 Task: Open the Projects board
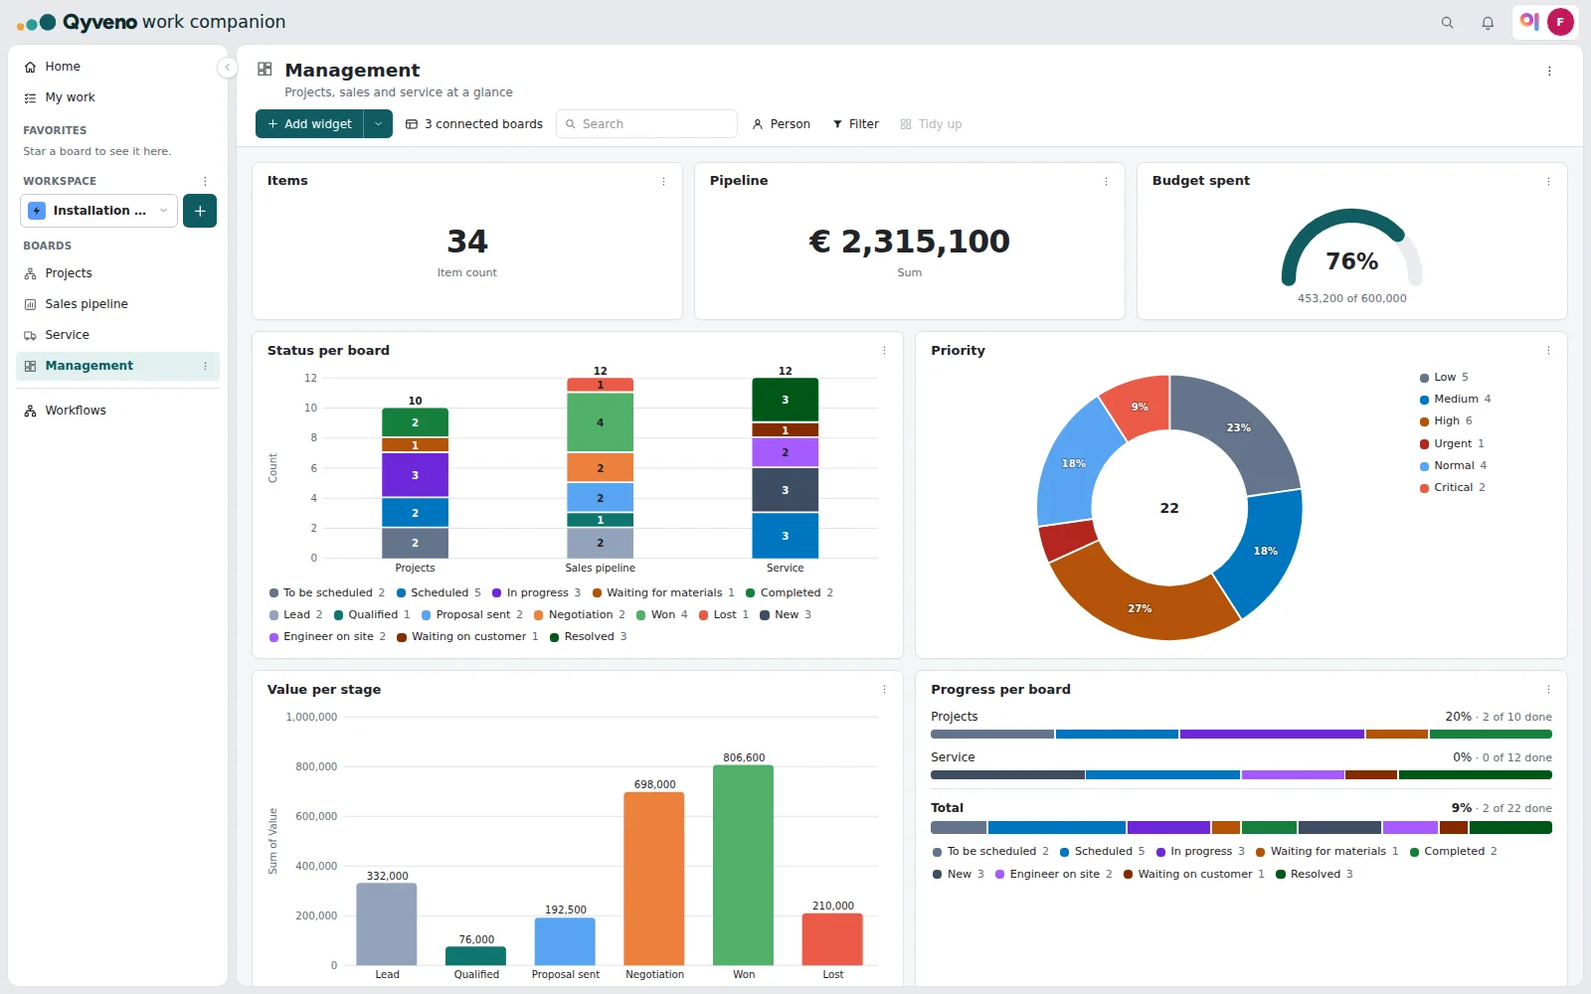(117, 273)
